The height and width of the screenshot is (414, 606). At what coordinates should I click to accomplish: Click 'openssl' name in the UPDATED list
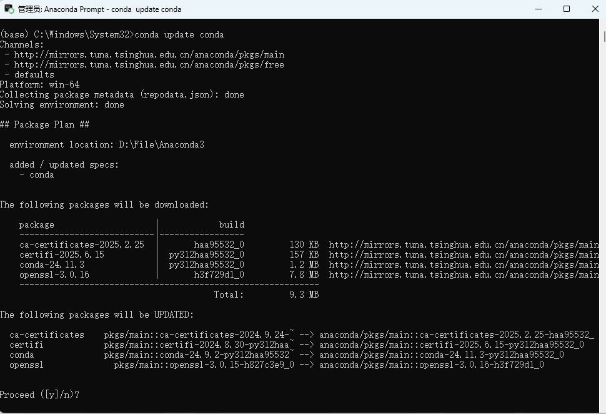point(26,365)
